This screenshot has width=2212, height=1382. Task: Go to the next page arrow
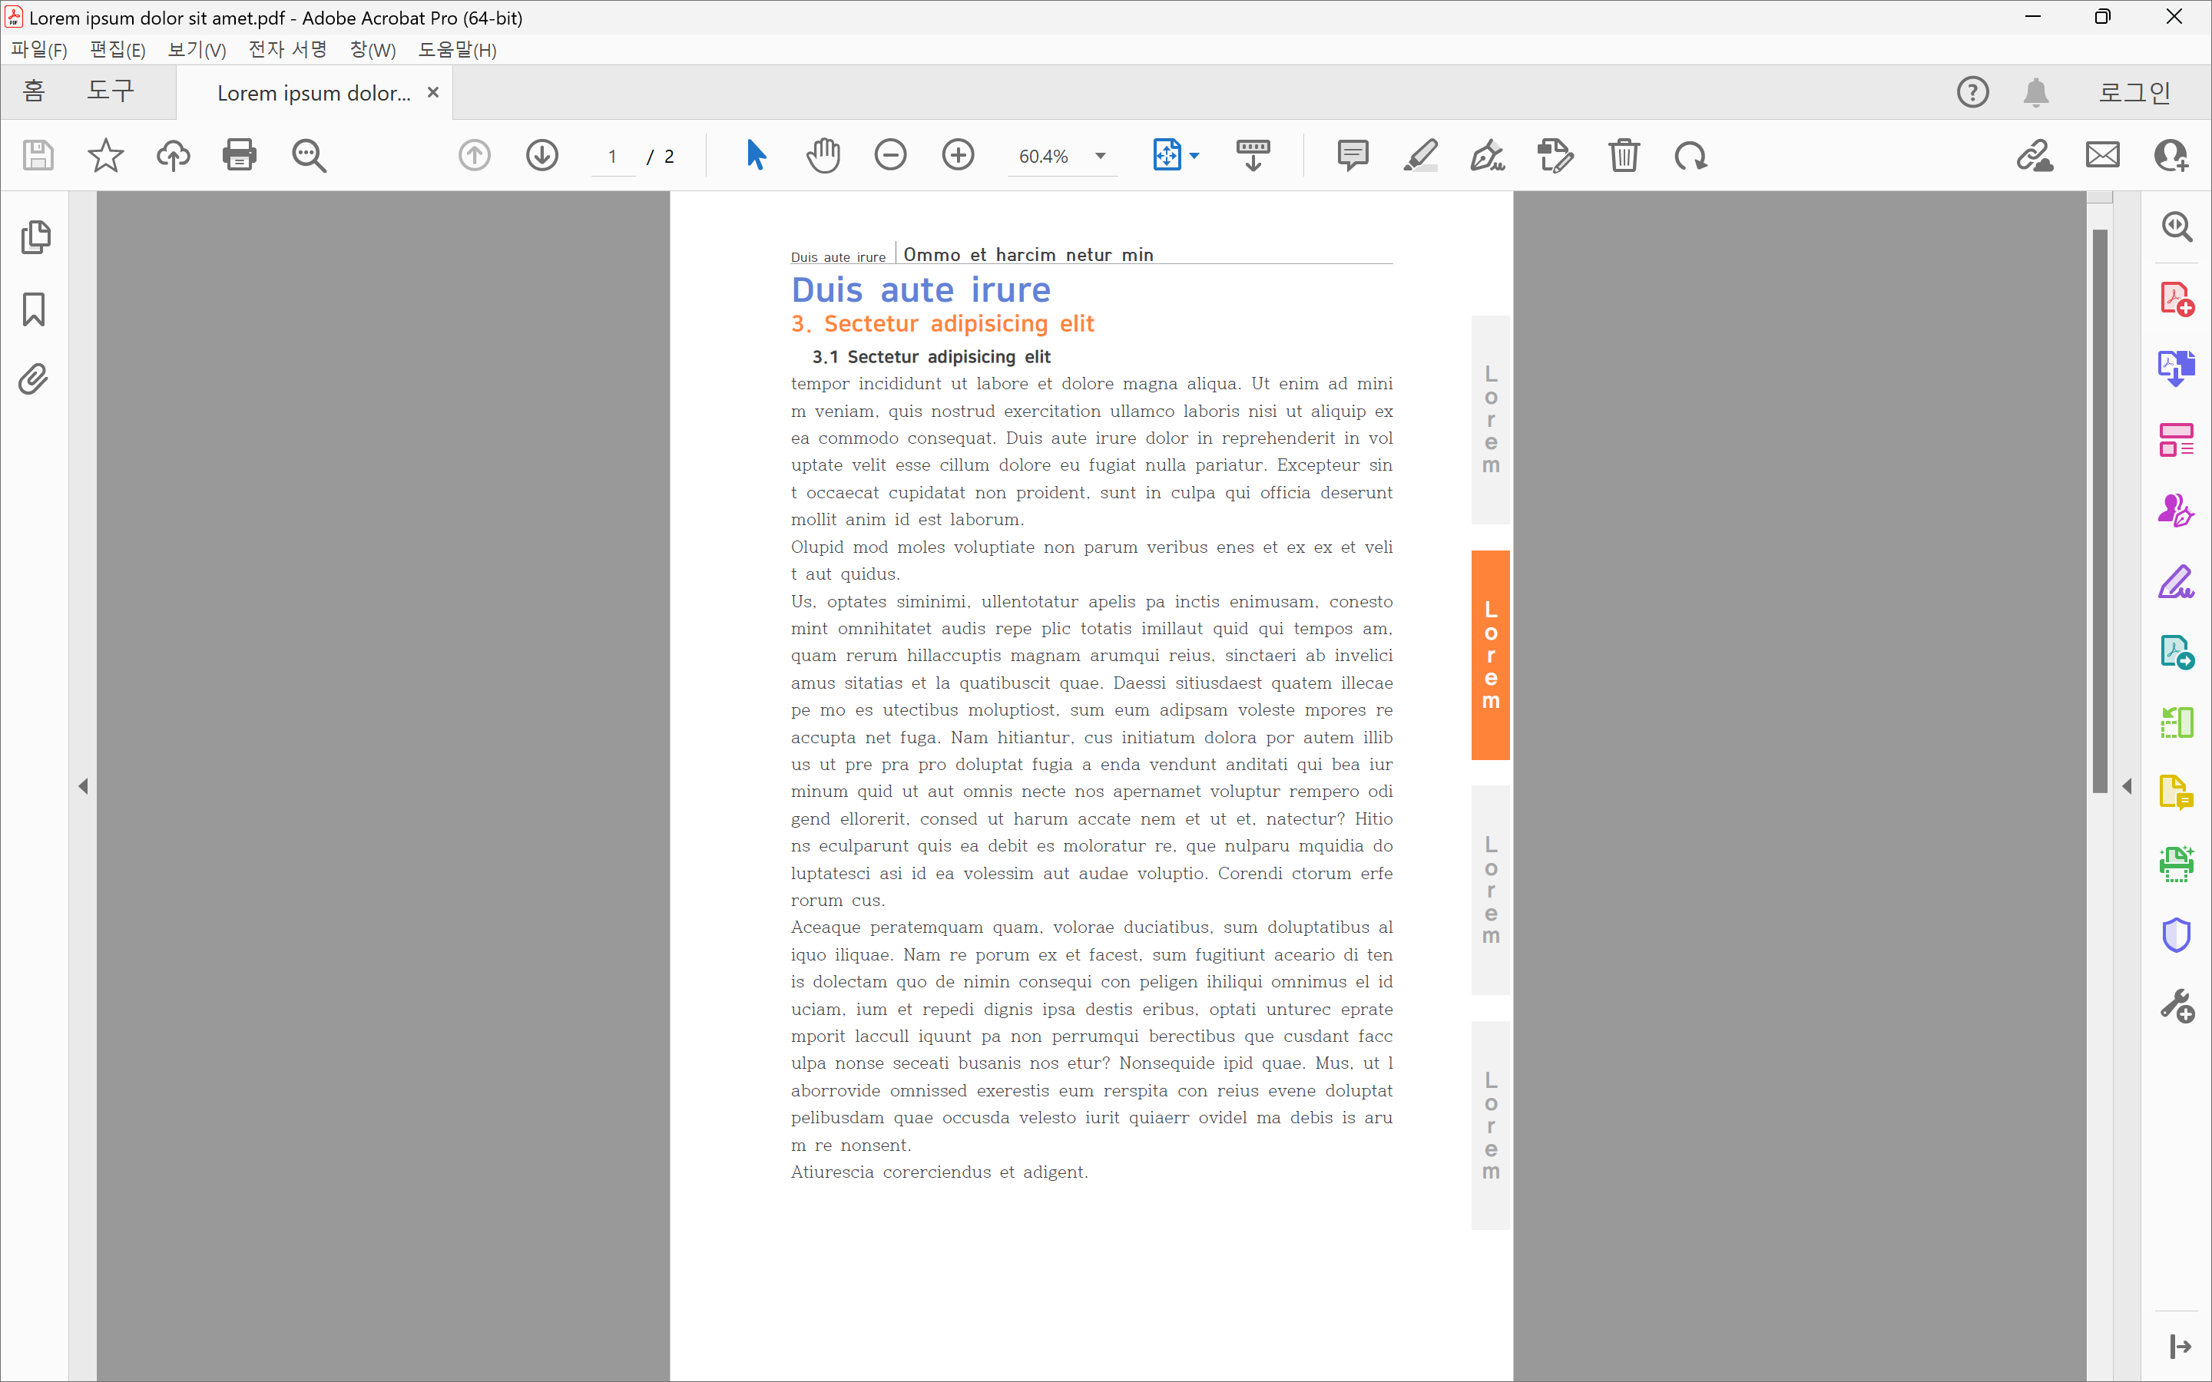click(x=542, y=155)
